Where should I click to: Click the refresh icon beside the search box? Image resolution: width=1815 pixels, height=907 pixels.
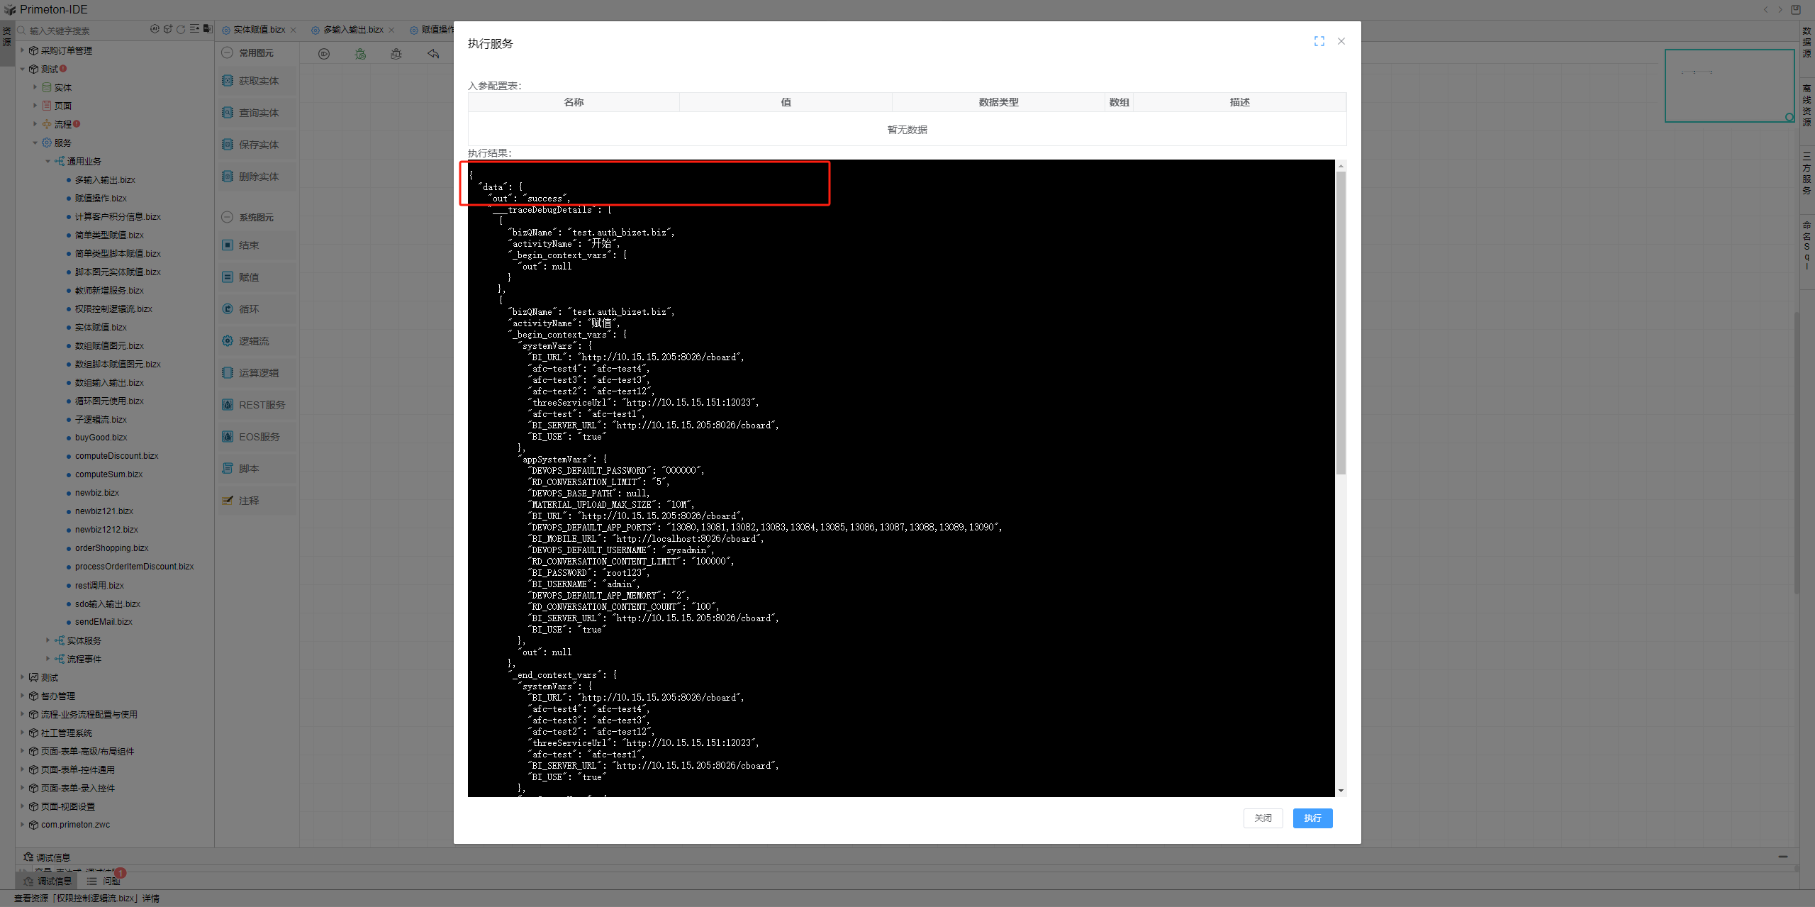[x=181, y=29]
